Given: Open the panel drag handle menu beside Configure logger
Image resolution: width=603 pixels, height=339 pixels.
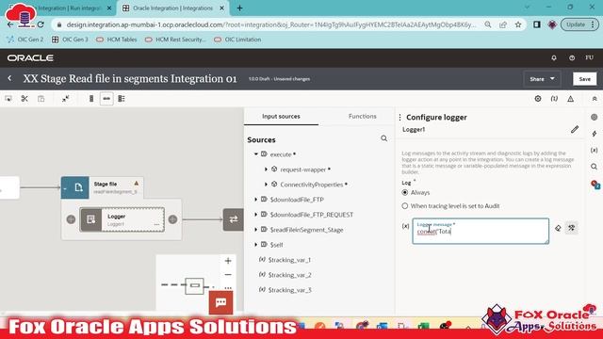Looking at the screenshot, I should 399,117.
